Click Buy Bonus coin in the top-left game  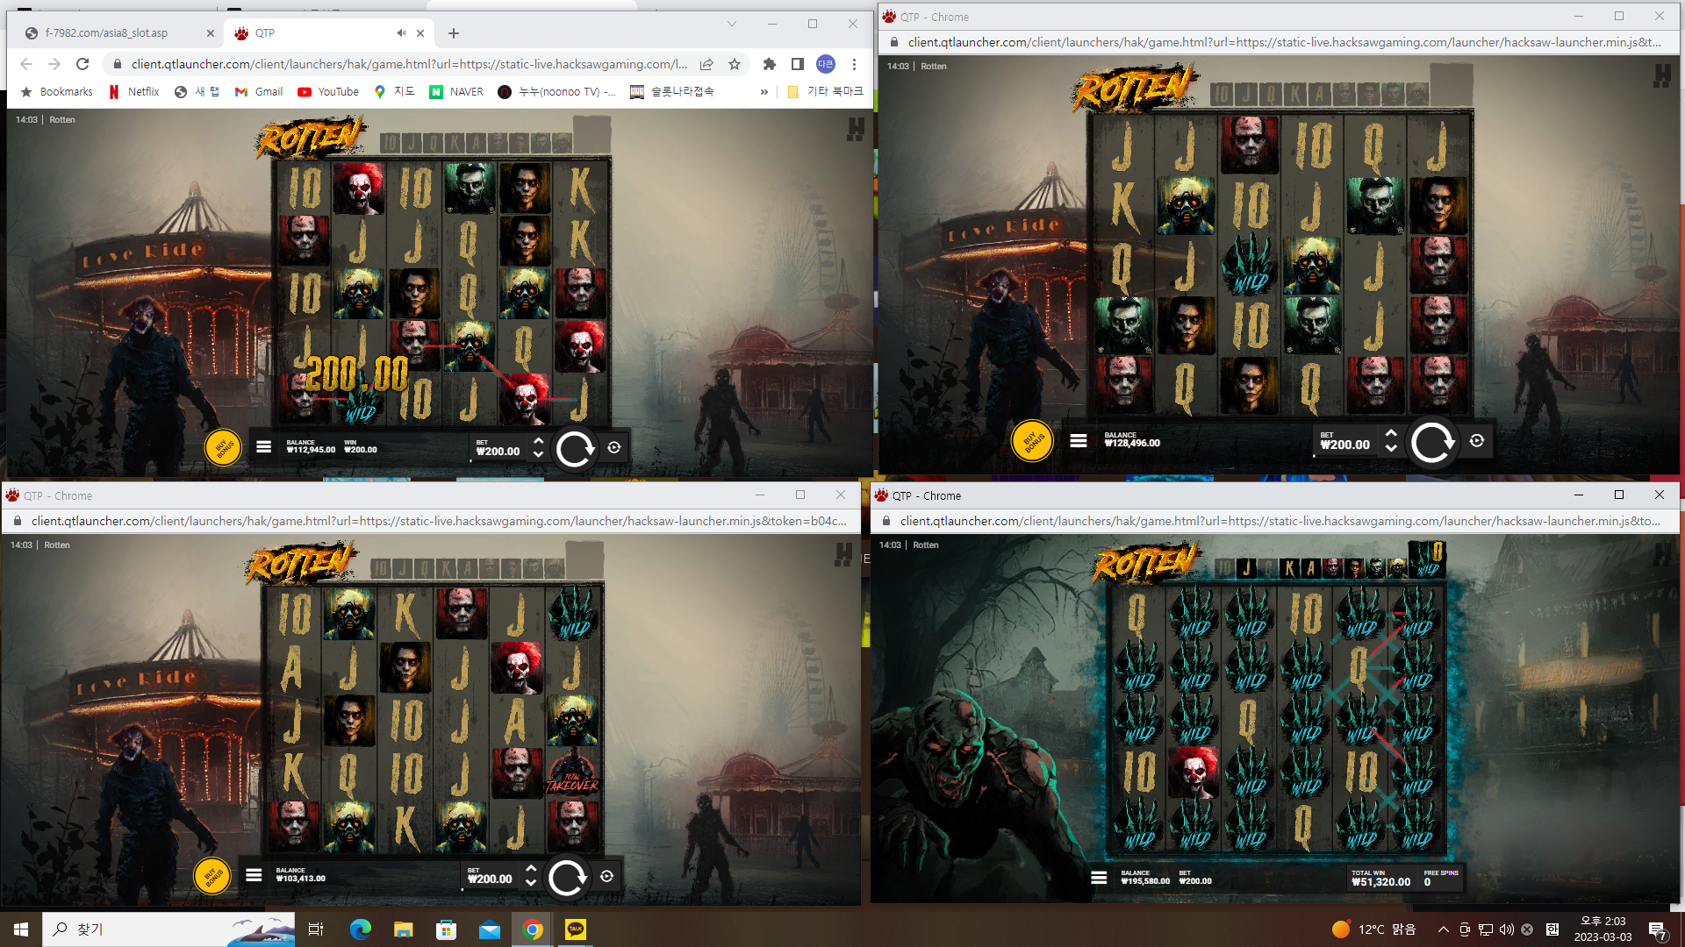(x=224, y=448)
